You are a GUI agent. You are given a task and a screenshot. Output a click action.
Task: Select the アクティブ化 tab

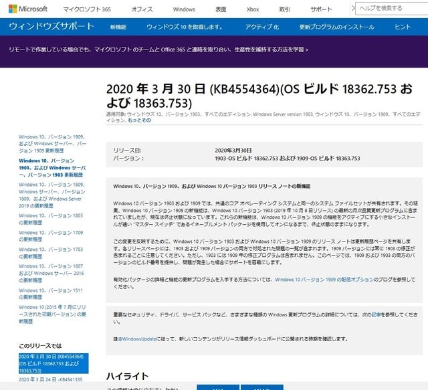click(261, 27)
